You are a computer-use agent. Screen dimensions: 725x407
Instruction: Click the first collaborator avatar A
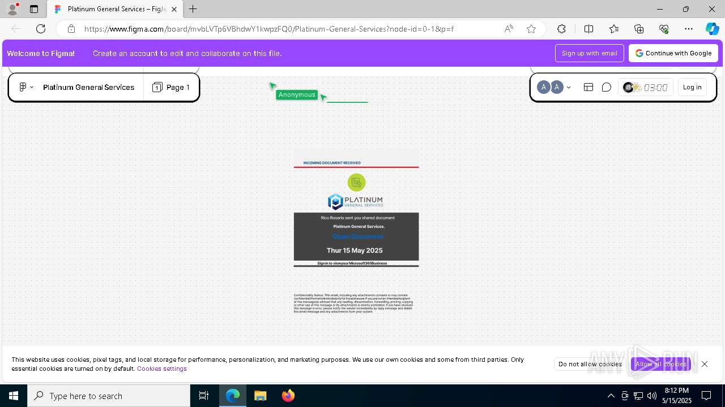click(x=544, y=87)
